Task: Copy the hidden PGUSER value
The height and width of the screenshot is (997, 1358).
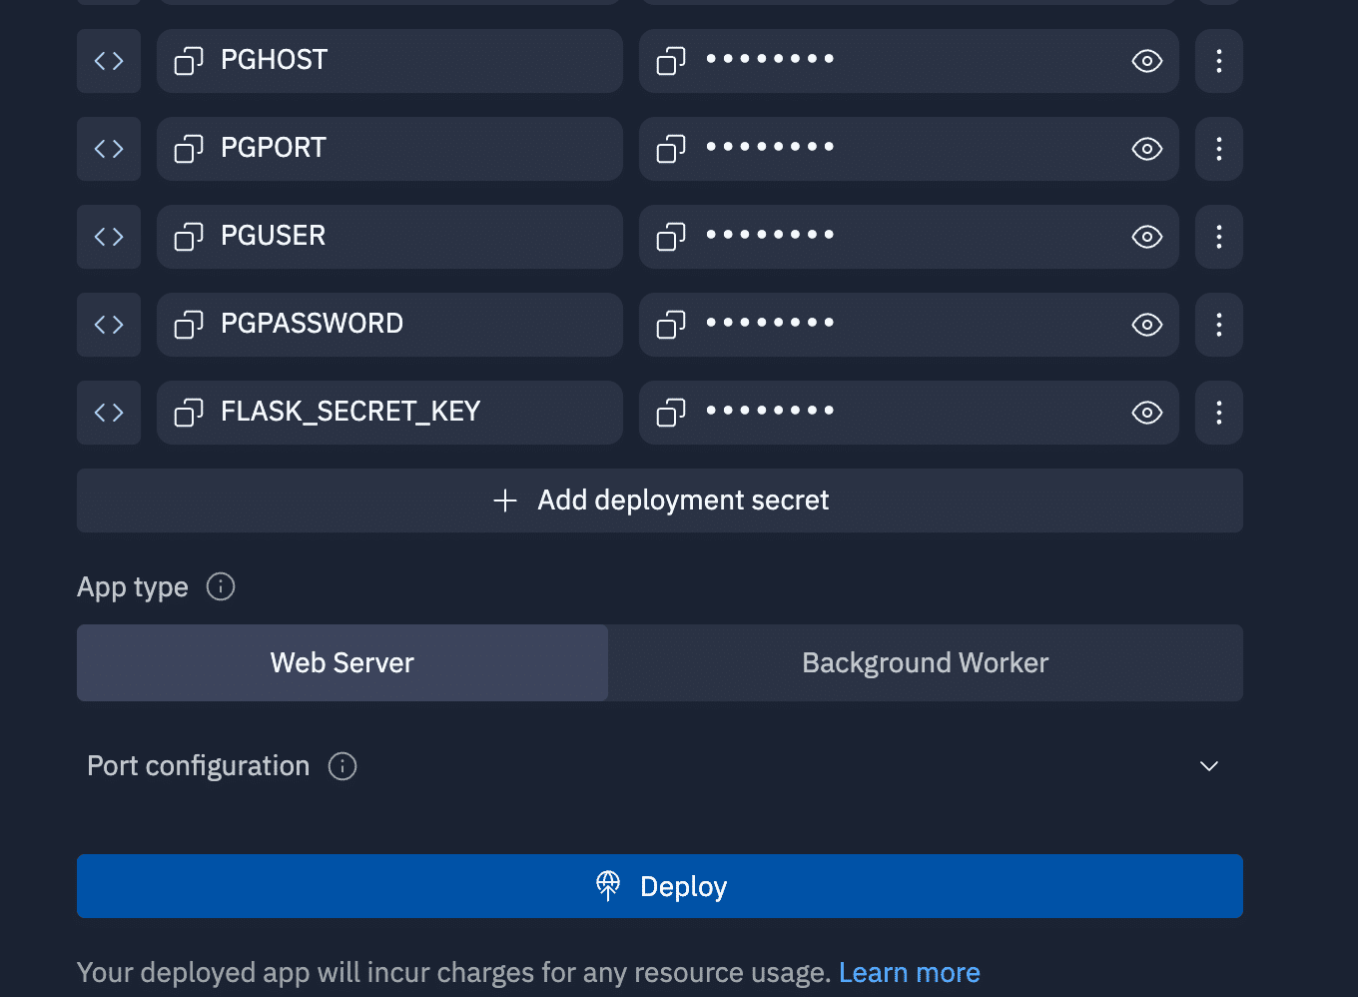Action: pos(670,237)
